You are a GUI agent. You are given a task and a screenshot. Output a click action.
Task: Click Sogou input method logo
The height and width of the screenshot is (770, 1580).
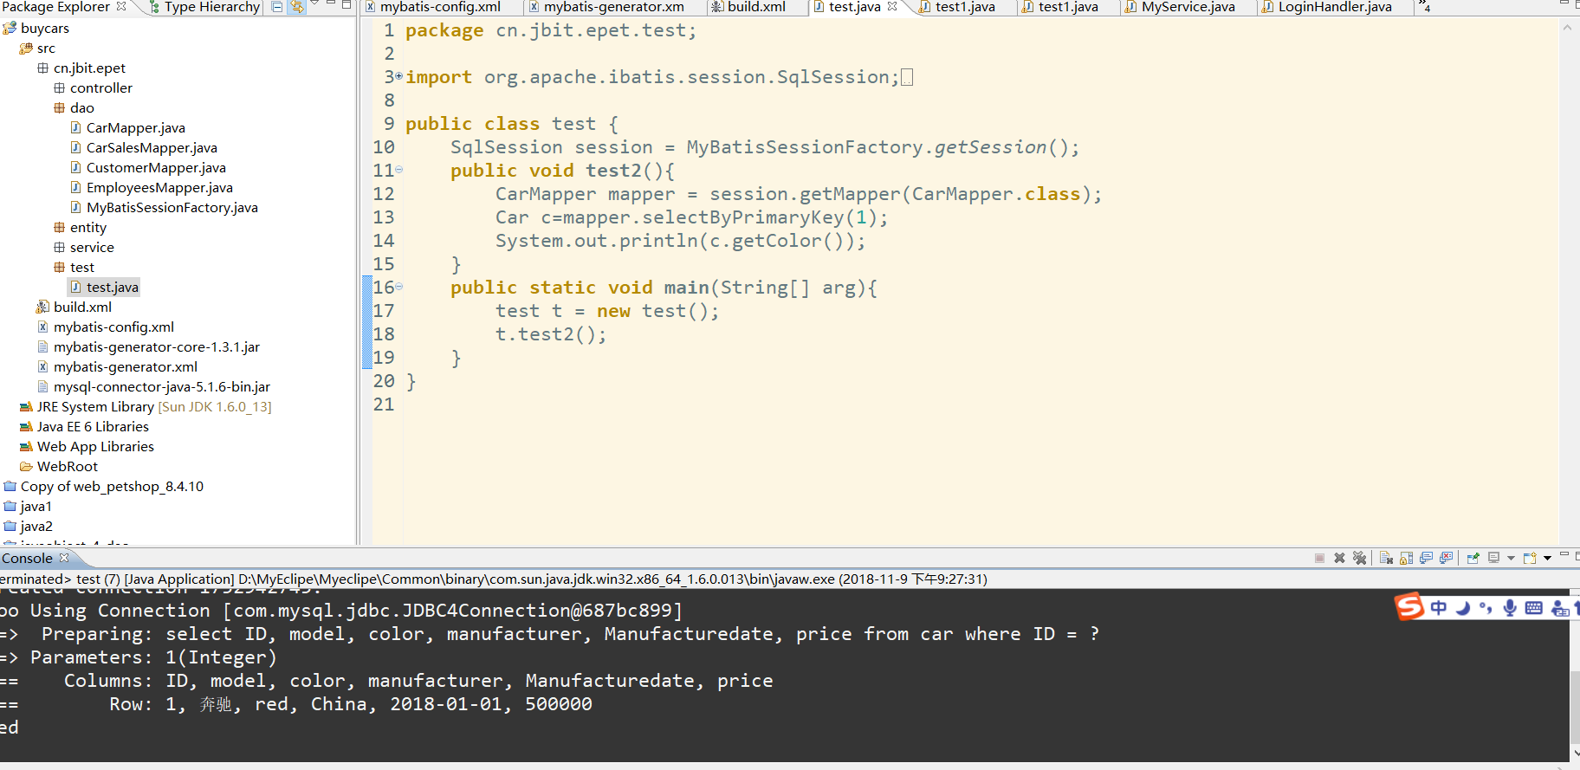click(x=1409, y=606)
